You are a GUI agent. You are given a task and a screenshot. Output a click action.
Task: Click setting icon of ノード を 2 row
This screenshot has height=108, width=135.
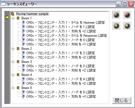23,53
